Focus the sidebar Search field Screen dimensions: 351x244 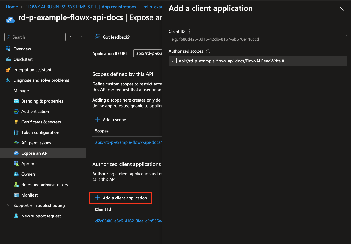click(x=35, y=37)
